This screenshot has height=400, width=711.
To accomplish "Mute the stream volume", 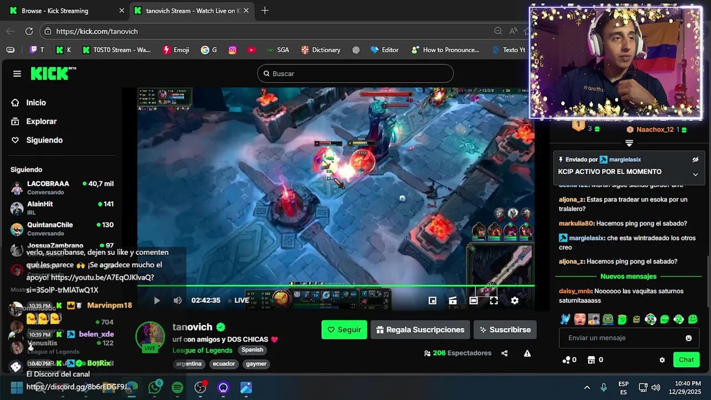I will (x=177, y=301).
